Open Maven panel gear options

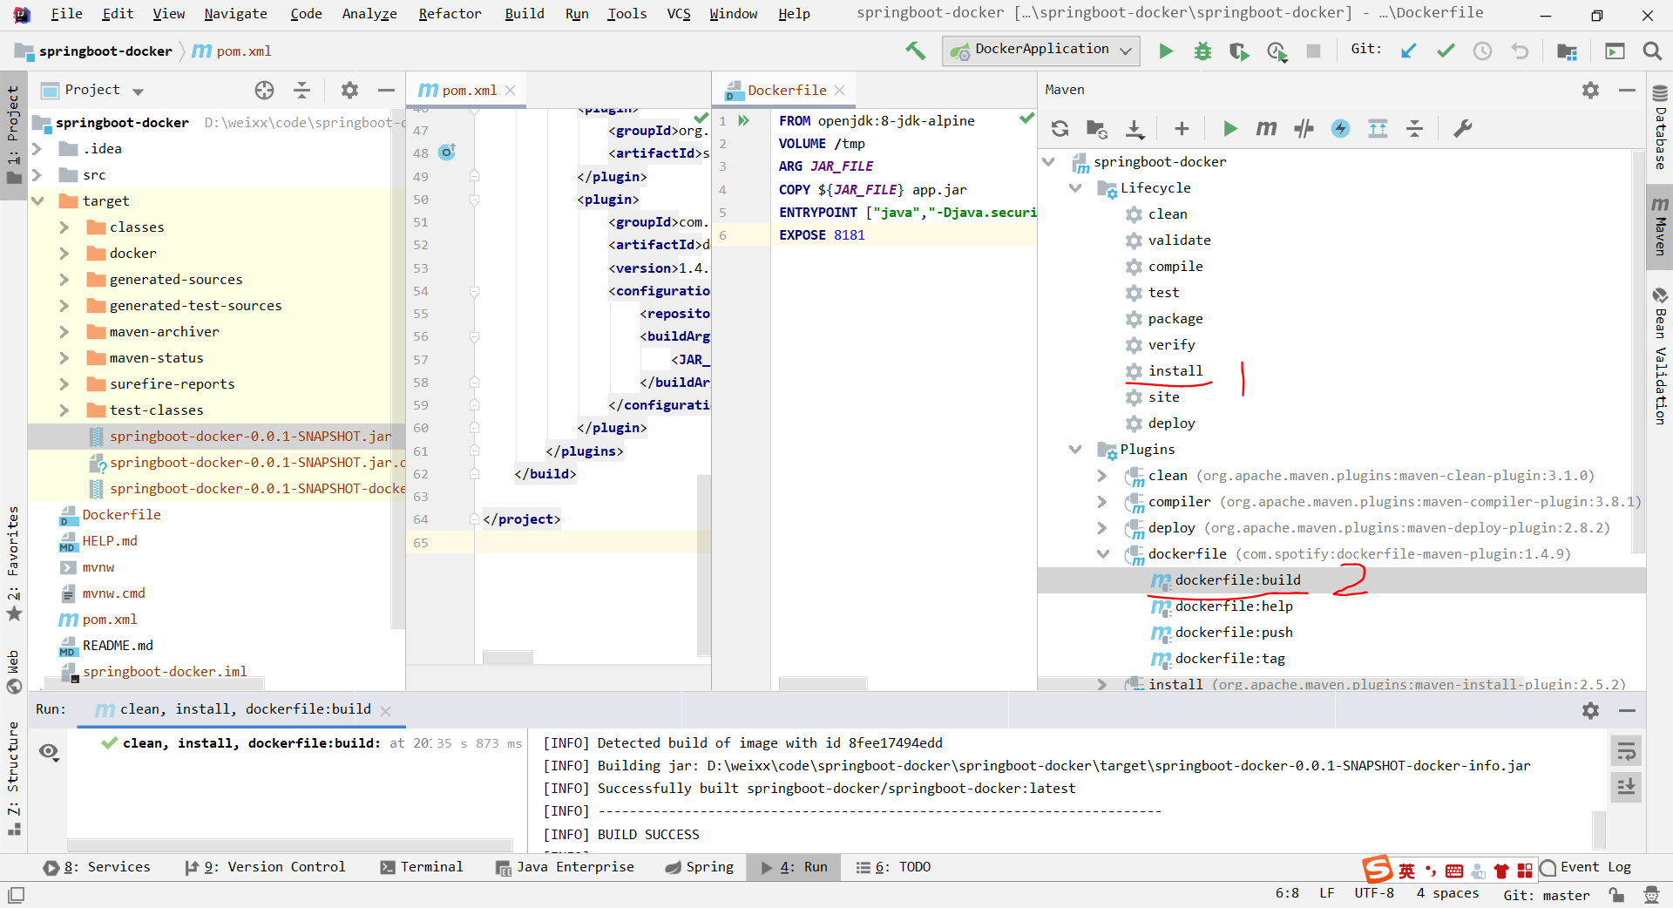pyautogui.click(x=1590, y=90)
